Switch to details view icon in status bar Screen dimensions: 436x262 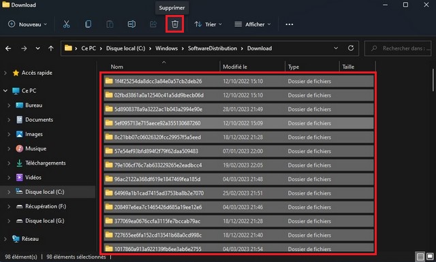420,257
